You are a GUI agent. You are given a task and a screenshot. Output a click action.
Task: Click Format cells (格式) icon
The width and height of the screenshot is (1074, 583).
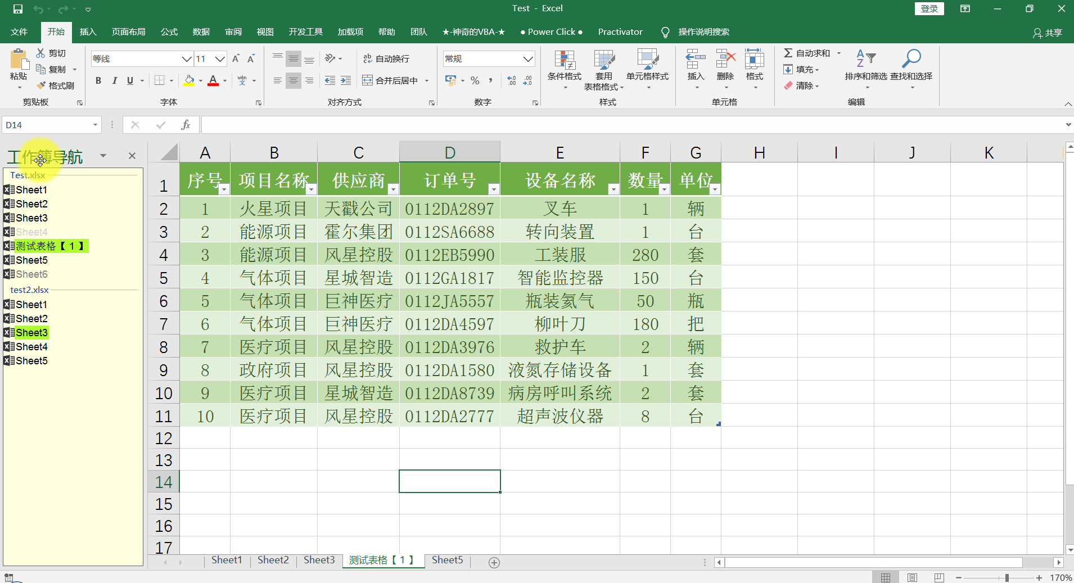coord(755,59)
